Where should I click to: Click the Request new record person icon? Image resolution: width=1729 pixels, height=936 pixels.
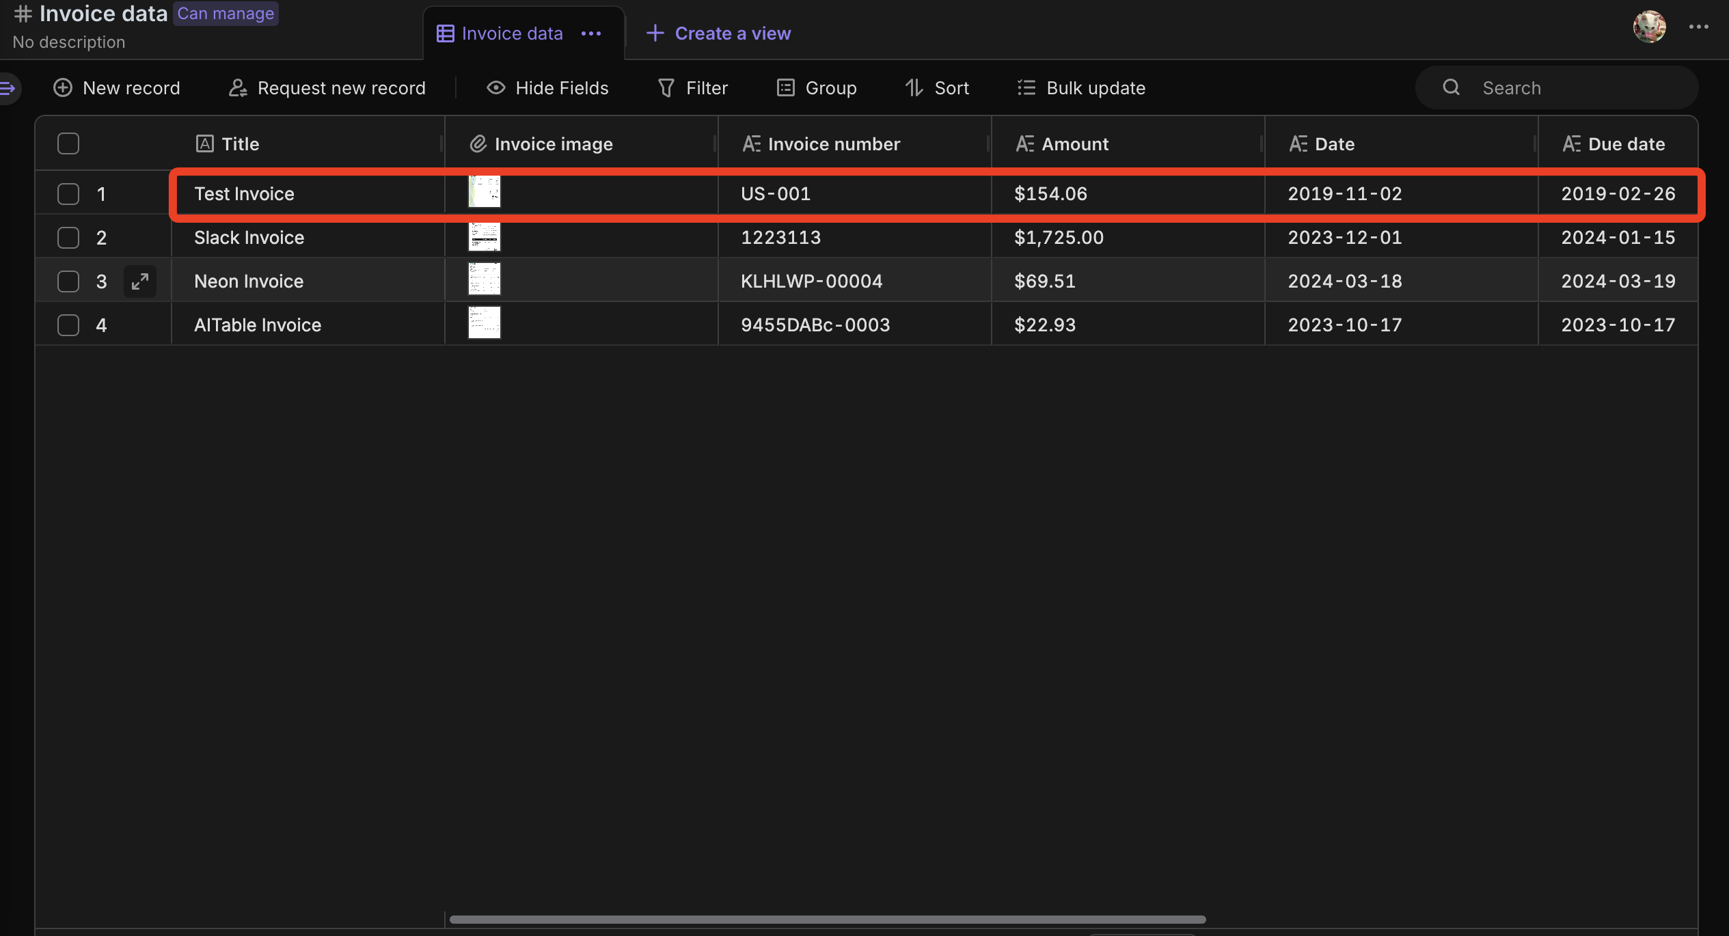pyautogui.click(x=237, y=88)
